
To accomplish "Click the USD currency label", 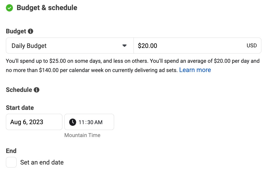I will 252,46.
